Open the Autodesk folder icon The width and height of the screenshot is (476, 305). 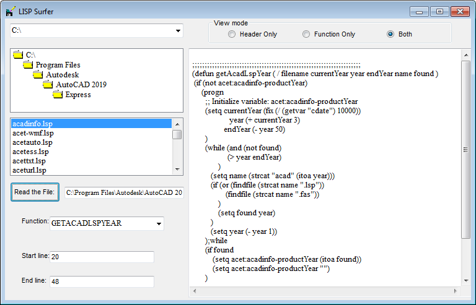point(38,75)
